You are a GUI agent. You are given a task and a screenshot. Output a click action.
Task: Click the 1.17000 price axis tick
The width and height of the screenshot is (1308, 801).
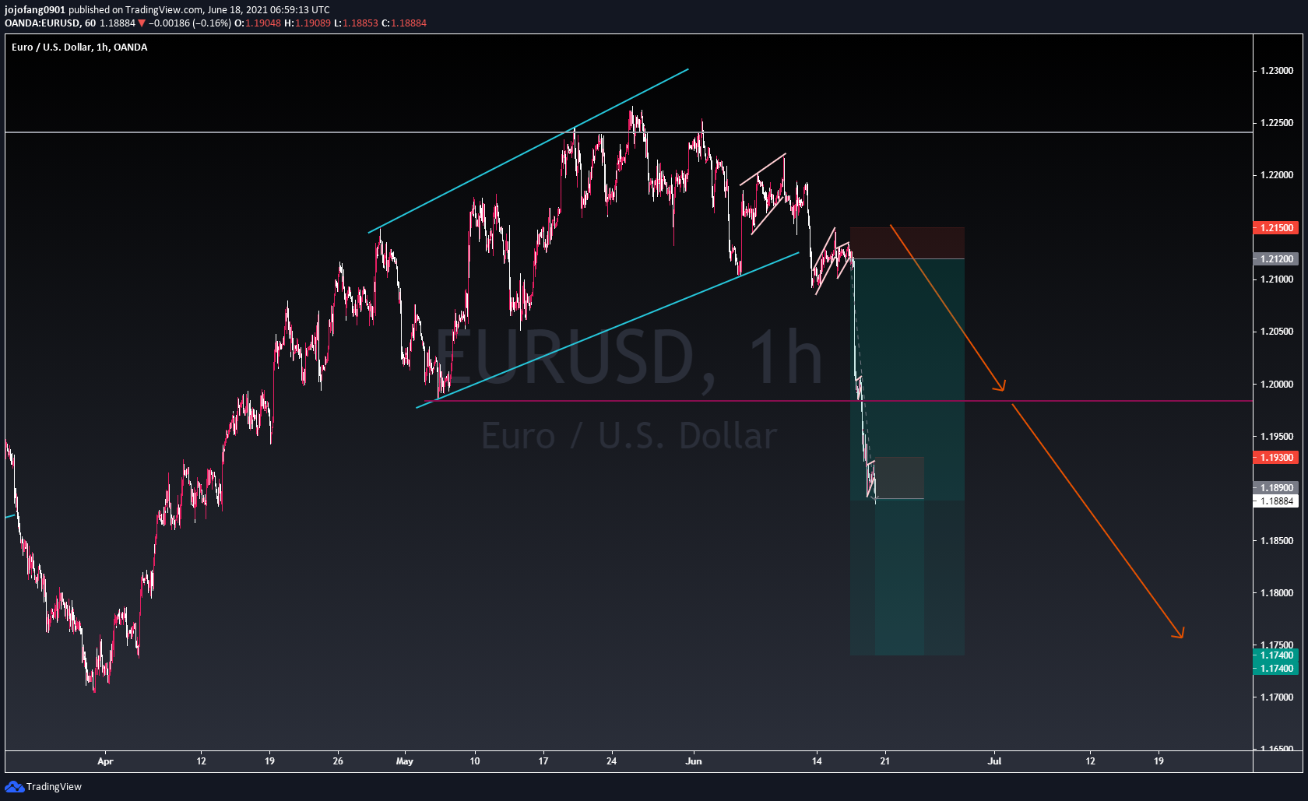tap(1277, 697)
